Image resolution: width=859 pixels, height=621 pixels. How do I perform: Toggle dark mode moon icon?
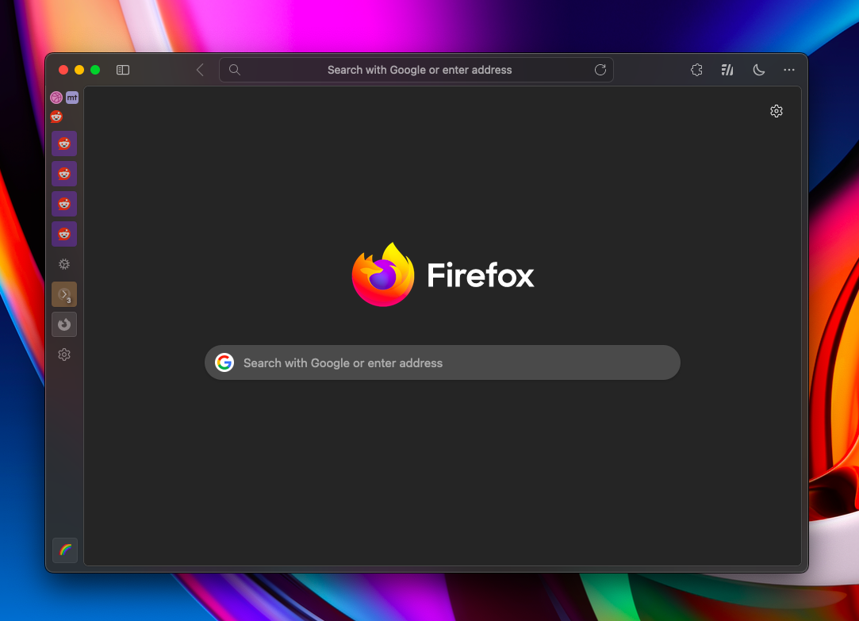click(x=759, y=70)
